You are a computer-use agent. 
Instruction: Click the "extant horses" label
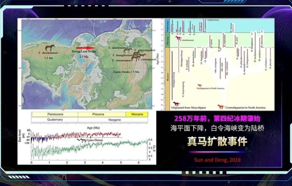pos(213,20)
